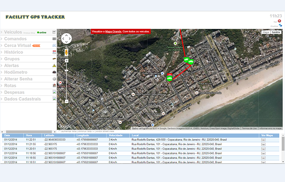This screenshot has height=182, width=285.
Task: Switch map view to Satélite
Action: coord(276,32)
